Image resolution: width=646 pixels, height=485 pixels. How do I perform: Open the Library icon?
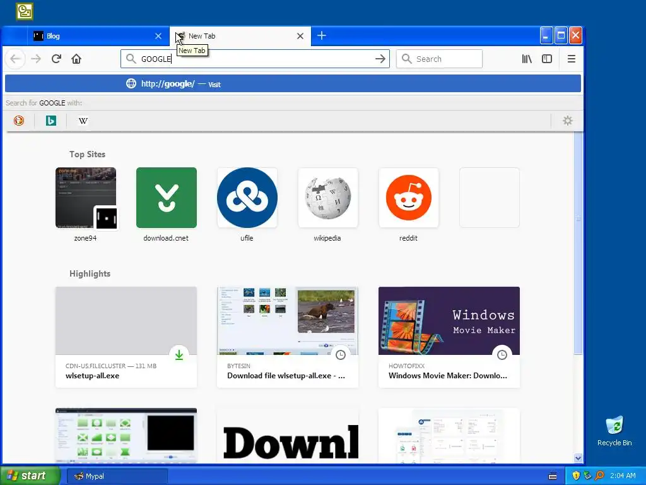(527, 59)
